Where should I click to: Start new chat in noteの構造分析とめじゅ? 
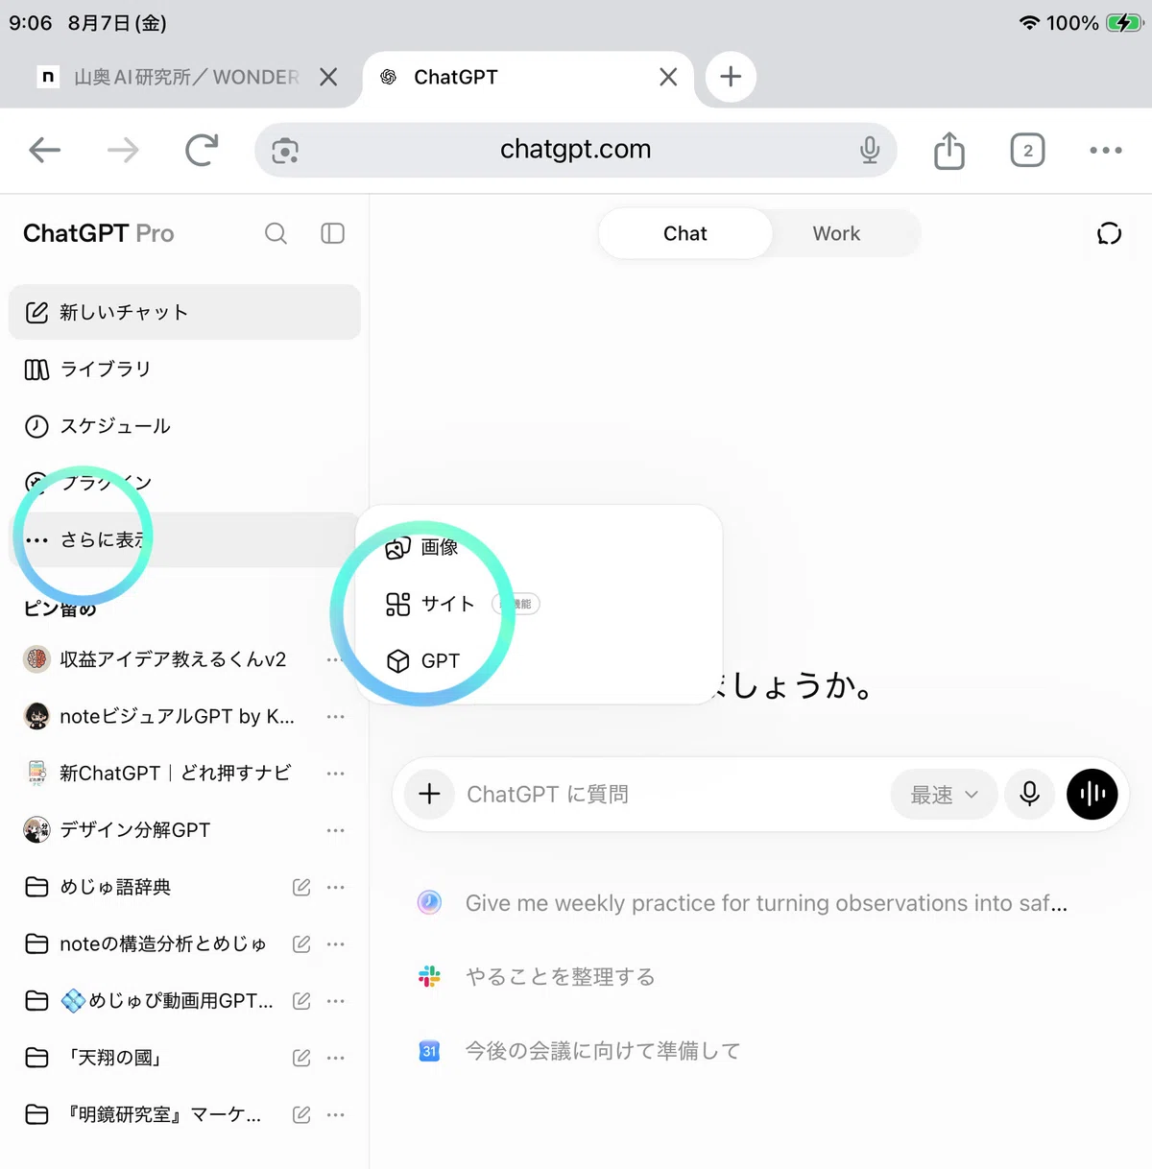[301, 943]
